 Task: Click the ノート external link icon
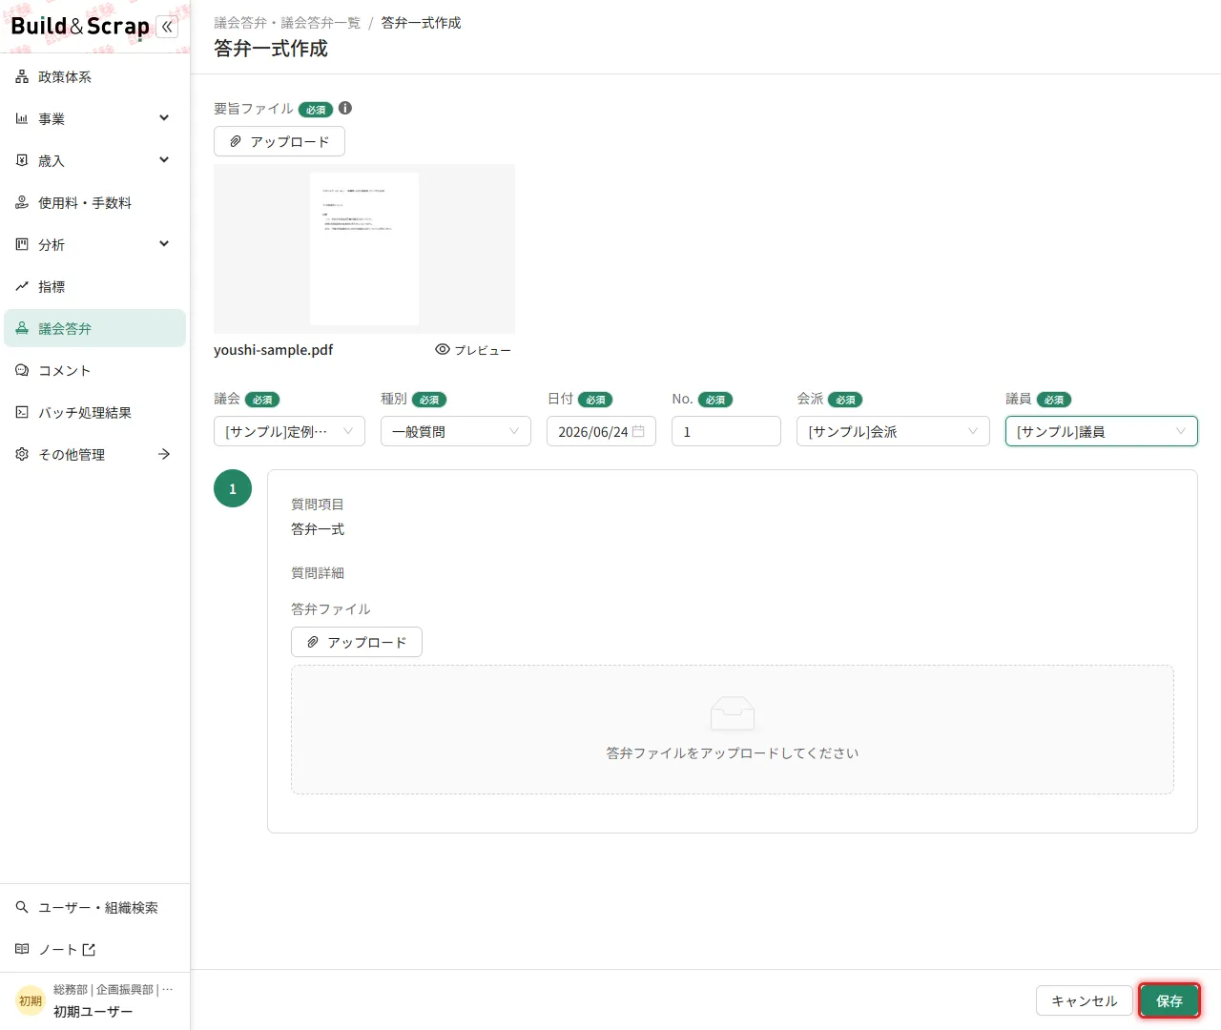click(x=89, y=949)
